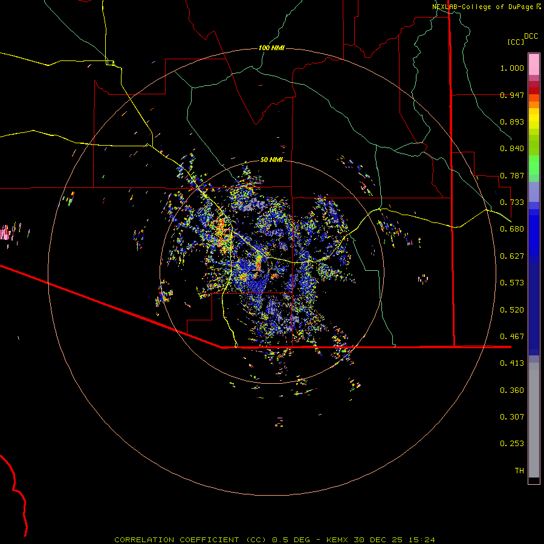Screen dimensions: 544x544
Task: Click the 0.733 scale value
Action: (512, 202)
